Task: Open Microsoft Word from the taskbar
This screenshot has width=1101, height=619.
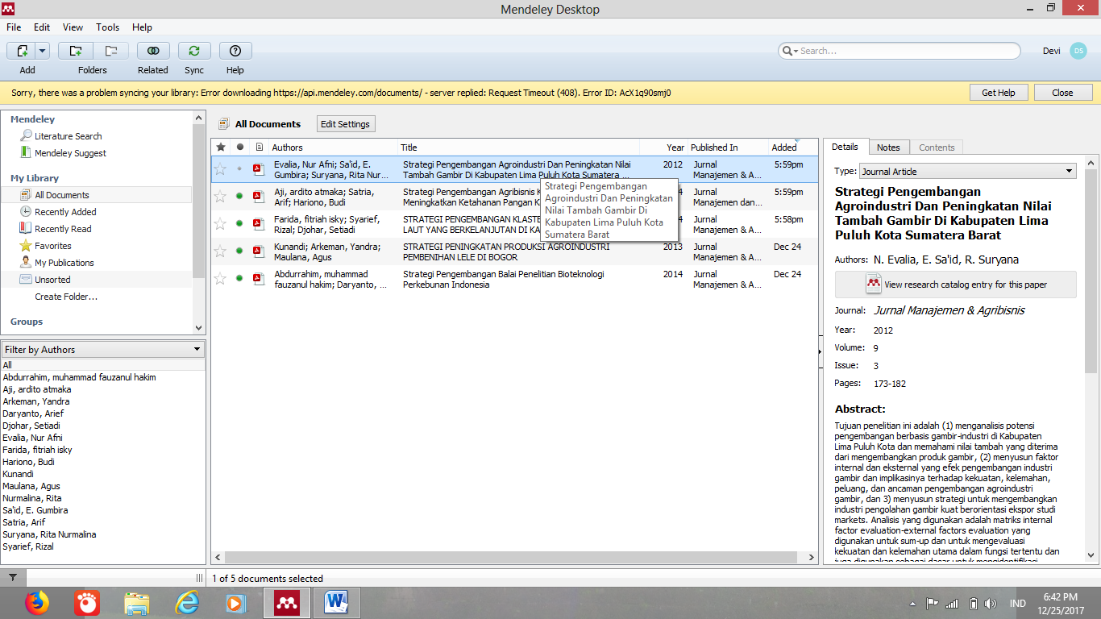Action: pos(335,603)
